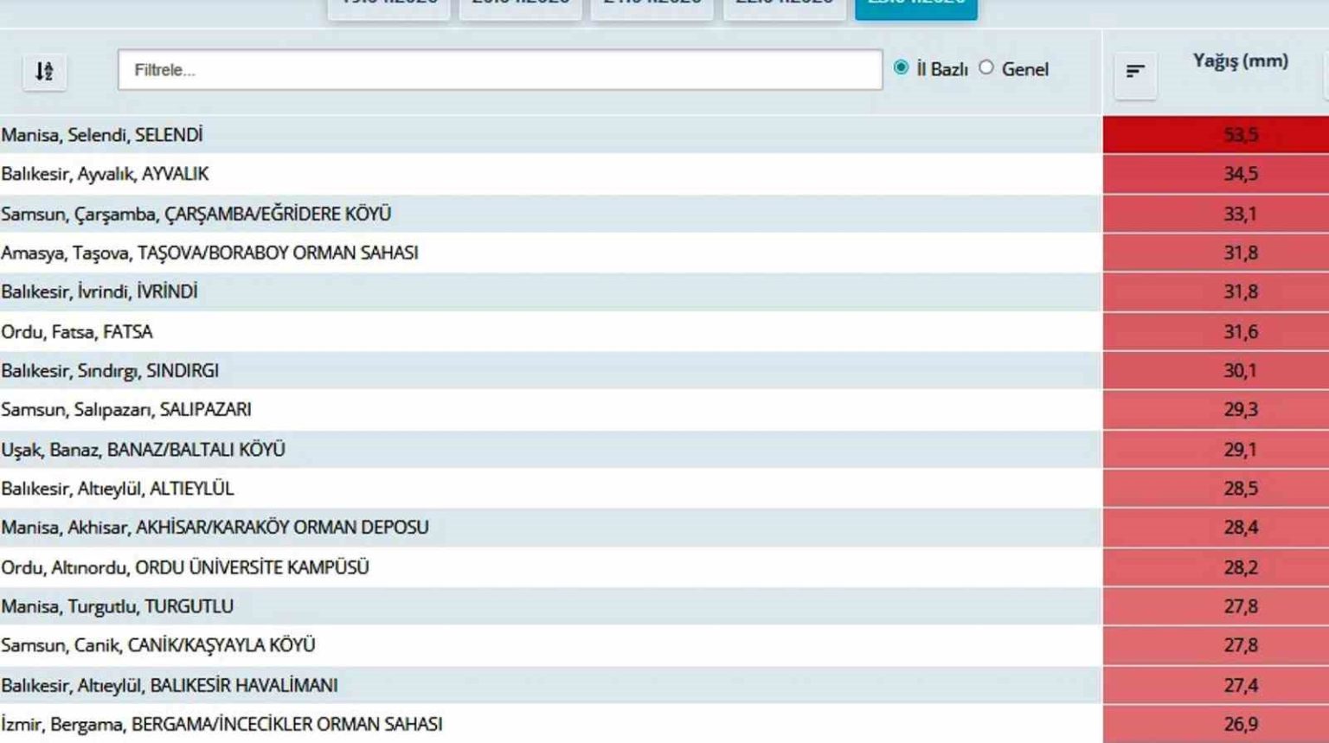
Task: Select the Balıkesir, Ayvalık, AYVALIK row
Action: point(105,174)
